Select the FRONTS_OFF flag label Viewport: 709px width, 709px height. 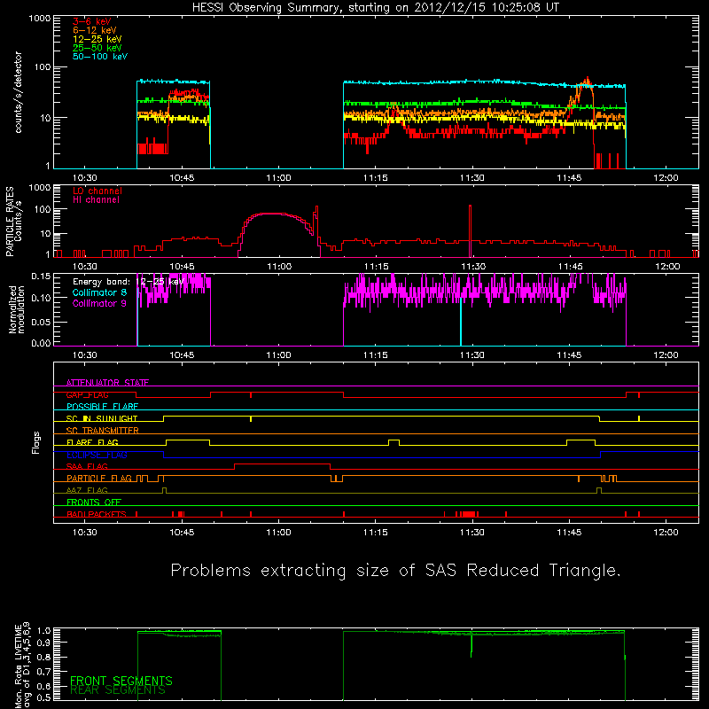94,502
